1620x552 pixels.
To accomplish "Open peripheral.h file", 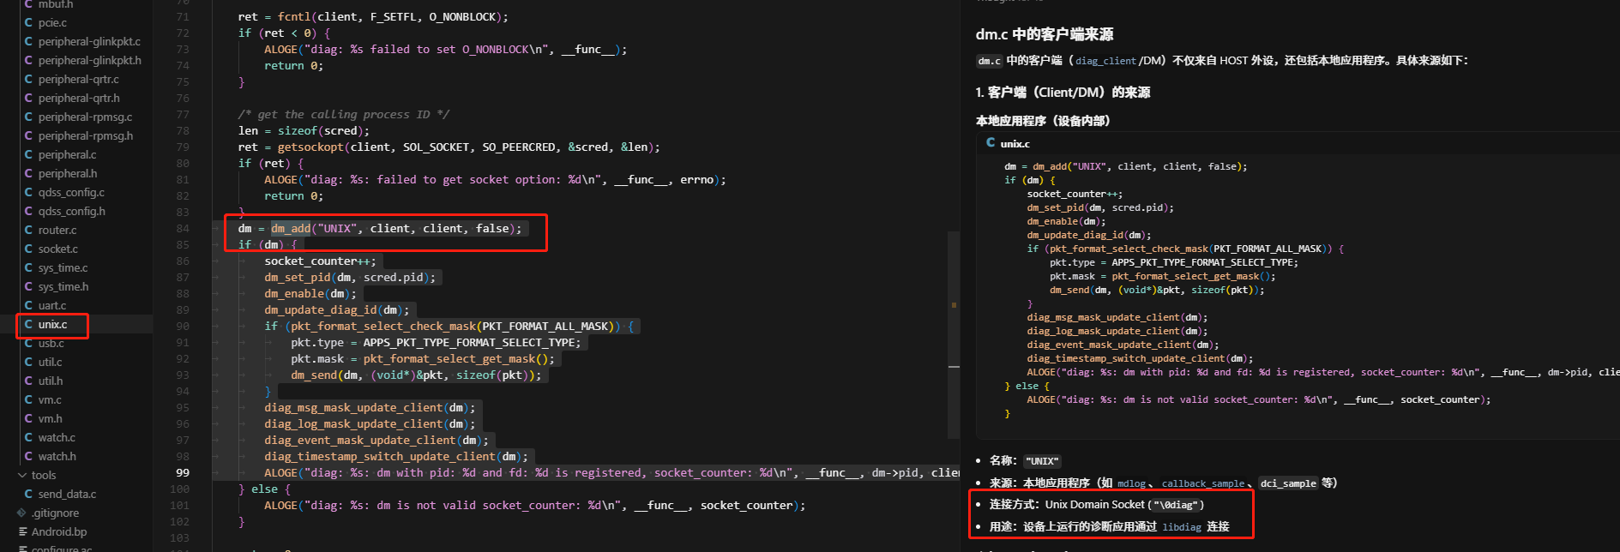I will coord(68,173).
